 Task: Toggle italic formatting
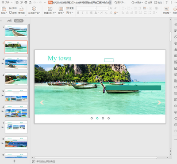(82, 13)
